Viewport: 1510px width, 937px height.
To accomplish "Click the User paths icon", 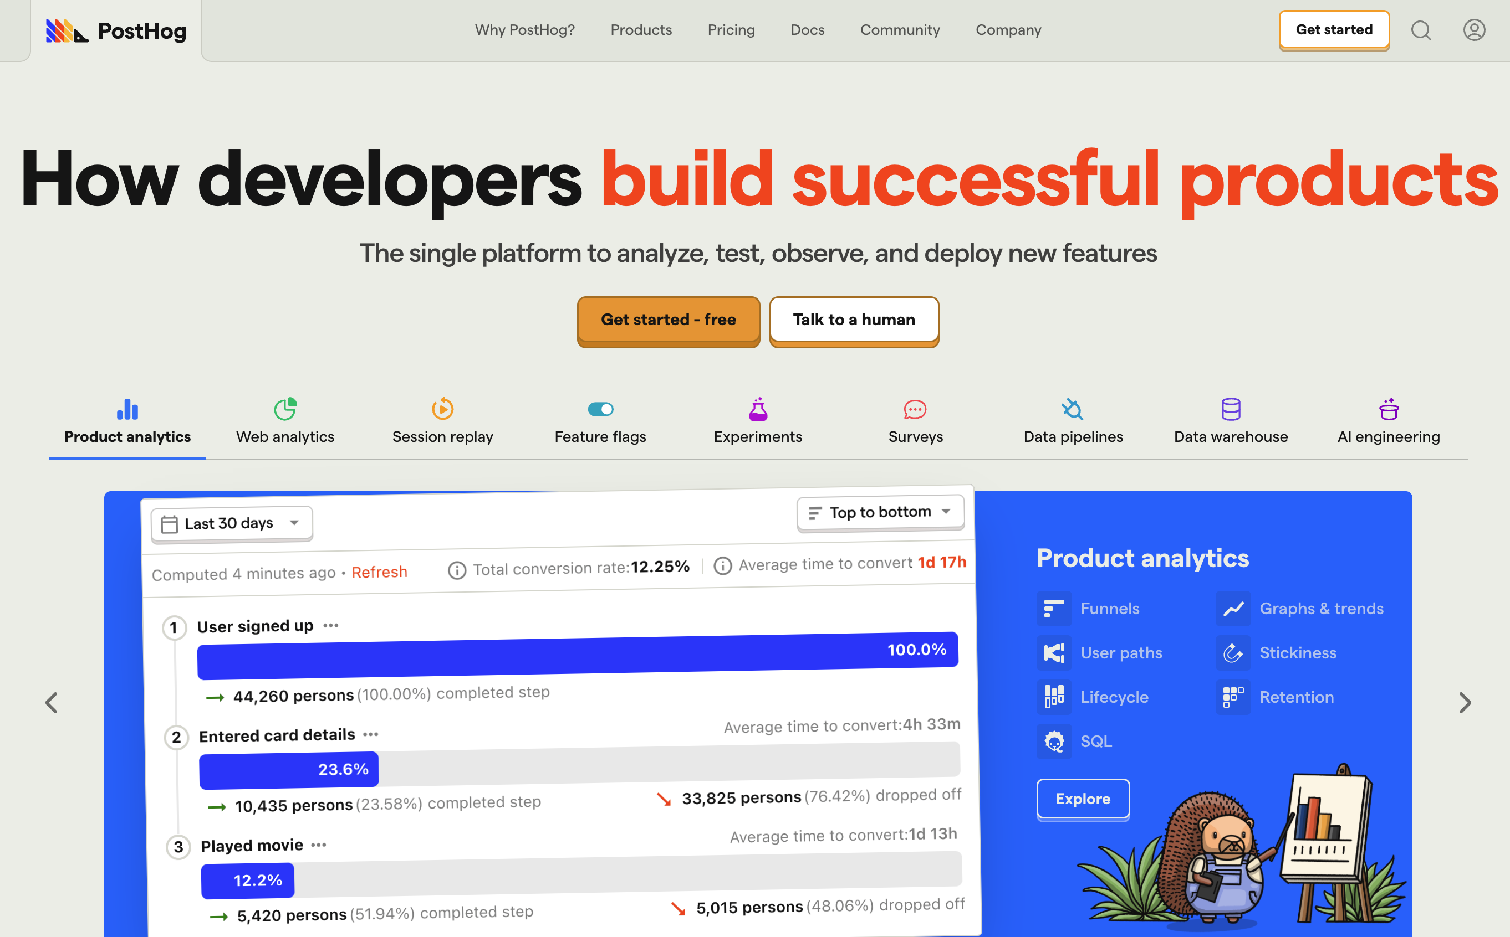I will [1053, 652].
